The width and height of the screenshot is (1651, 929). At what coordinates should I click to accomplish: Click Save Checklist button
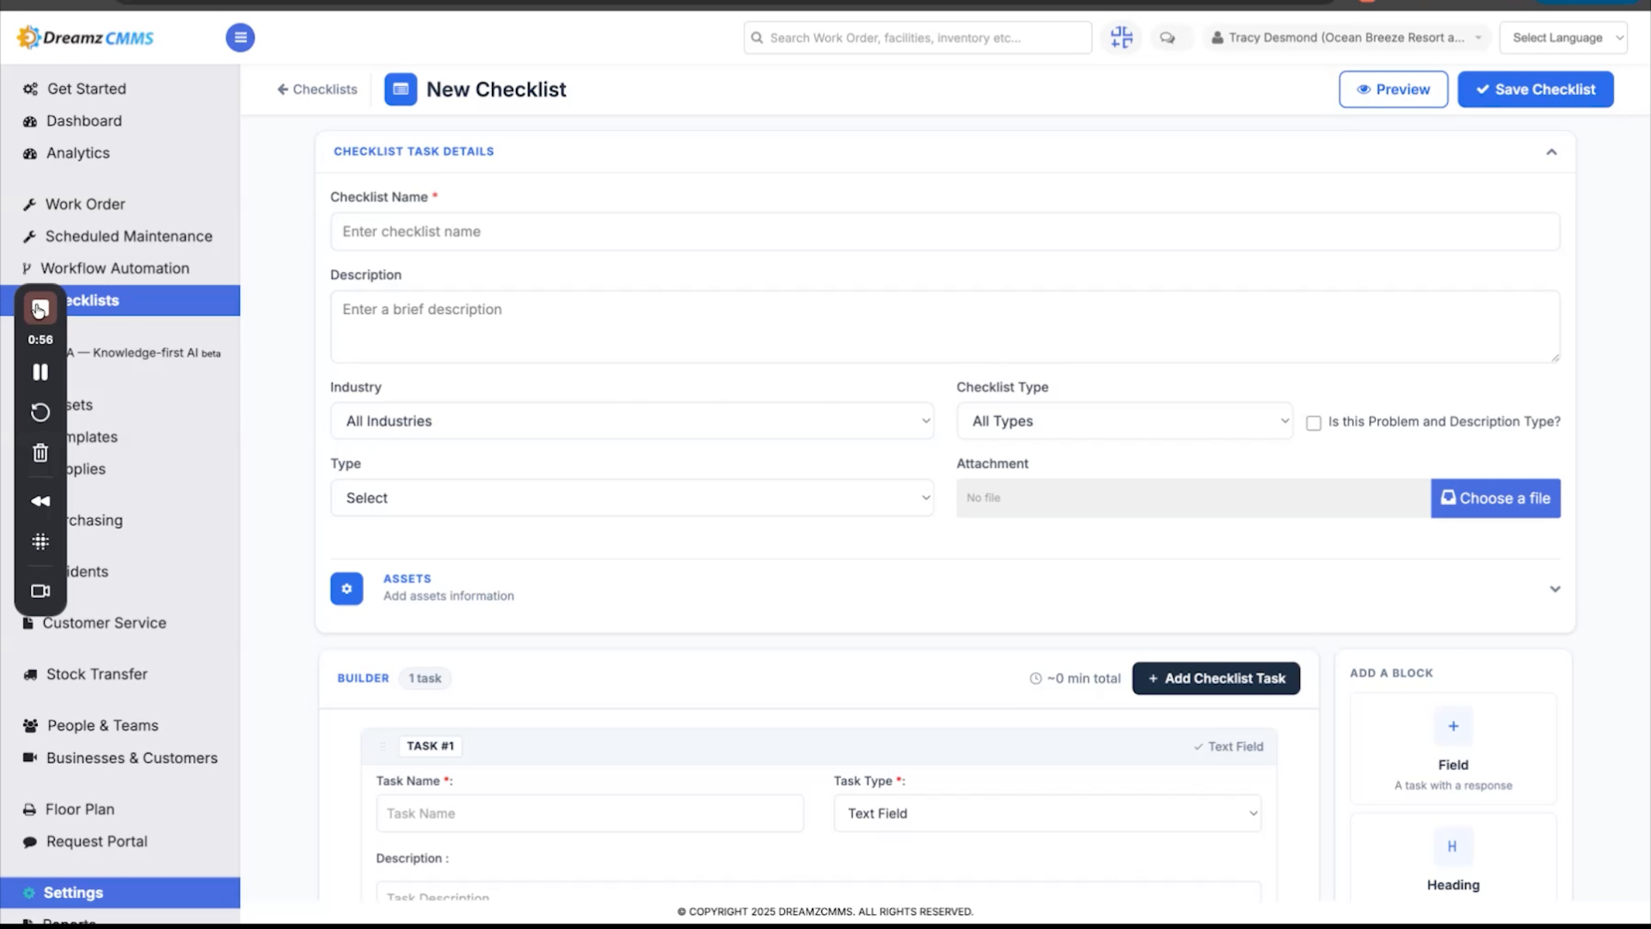(1535, 89)
